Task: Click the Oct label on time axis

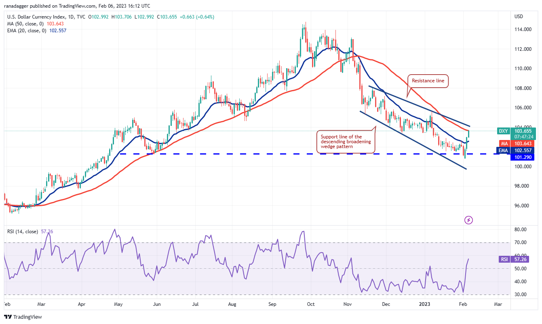Action: point(310,304)
